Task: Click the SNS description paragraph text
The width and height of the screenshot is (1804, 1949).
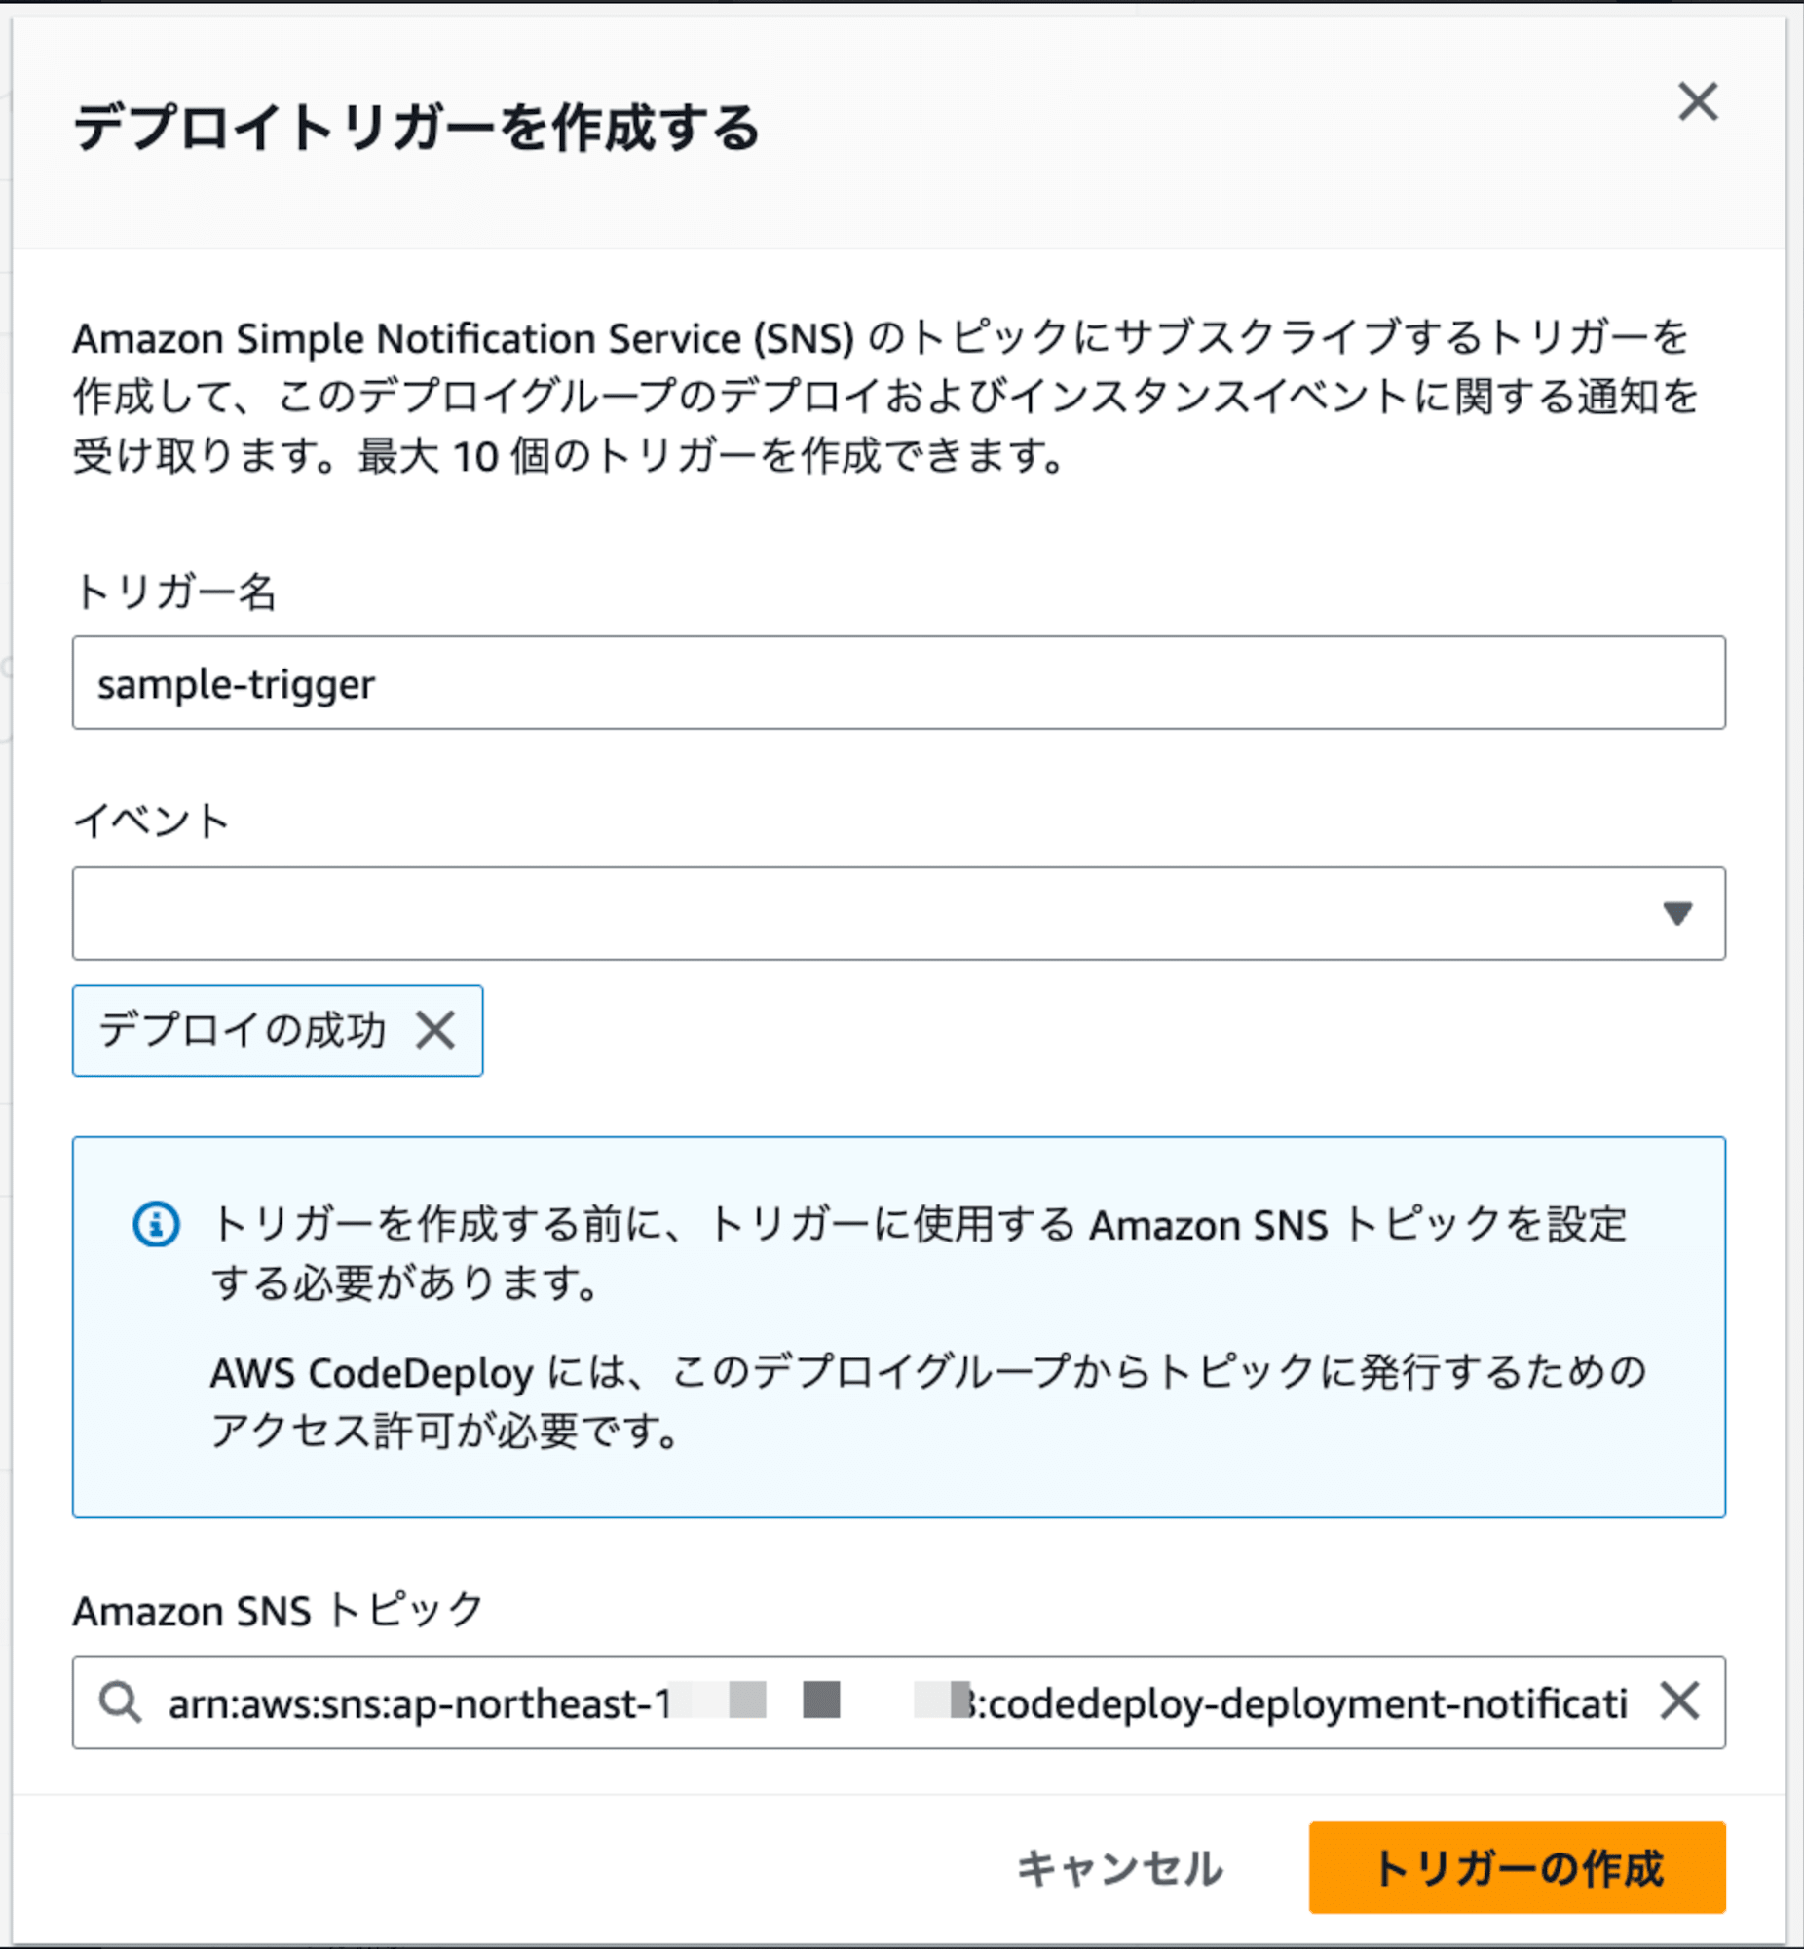Action: click(x=886, y=397)
